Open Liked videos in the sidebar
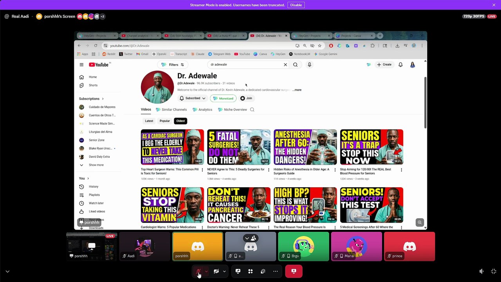 (x=92, y=211)
